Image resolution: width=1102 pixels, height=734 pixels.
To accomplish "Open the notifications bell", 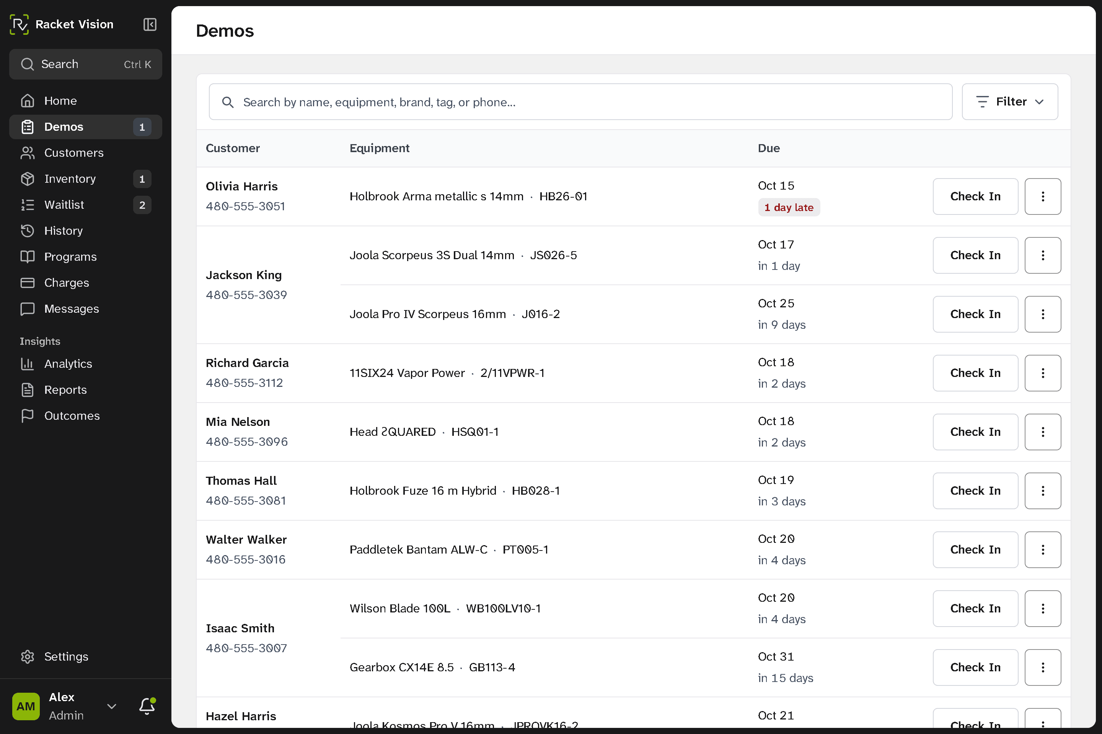I will pos(147,706).
